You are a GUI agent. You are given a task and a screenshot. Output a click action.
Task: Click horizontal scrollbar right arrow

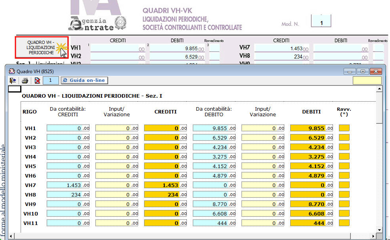[373, 236]
